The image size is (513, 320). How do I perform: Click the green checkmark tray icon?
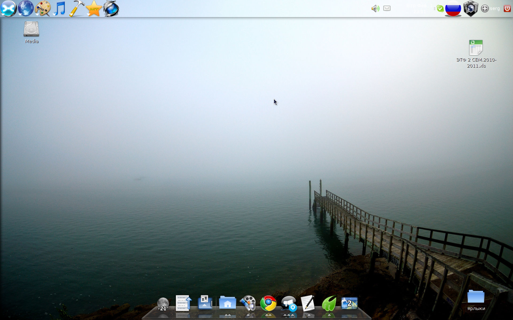click(x=440, y=9)
